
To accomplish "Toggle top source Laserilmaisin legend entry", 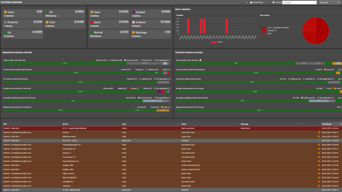I will pos(275,28).
